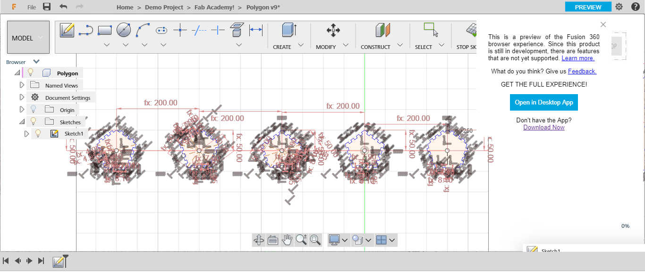645x273 pixels.
Task: Go to Home in the breadcrumb
Action: (x=125, y=7)
